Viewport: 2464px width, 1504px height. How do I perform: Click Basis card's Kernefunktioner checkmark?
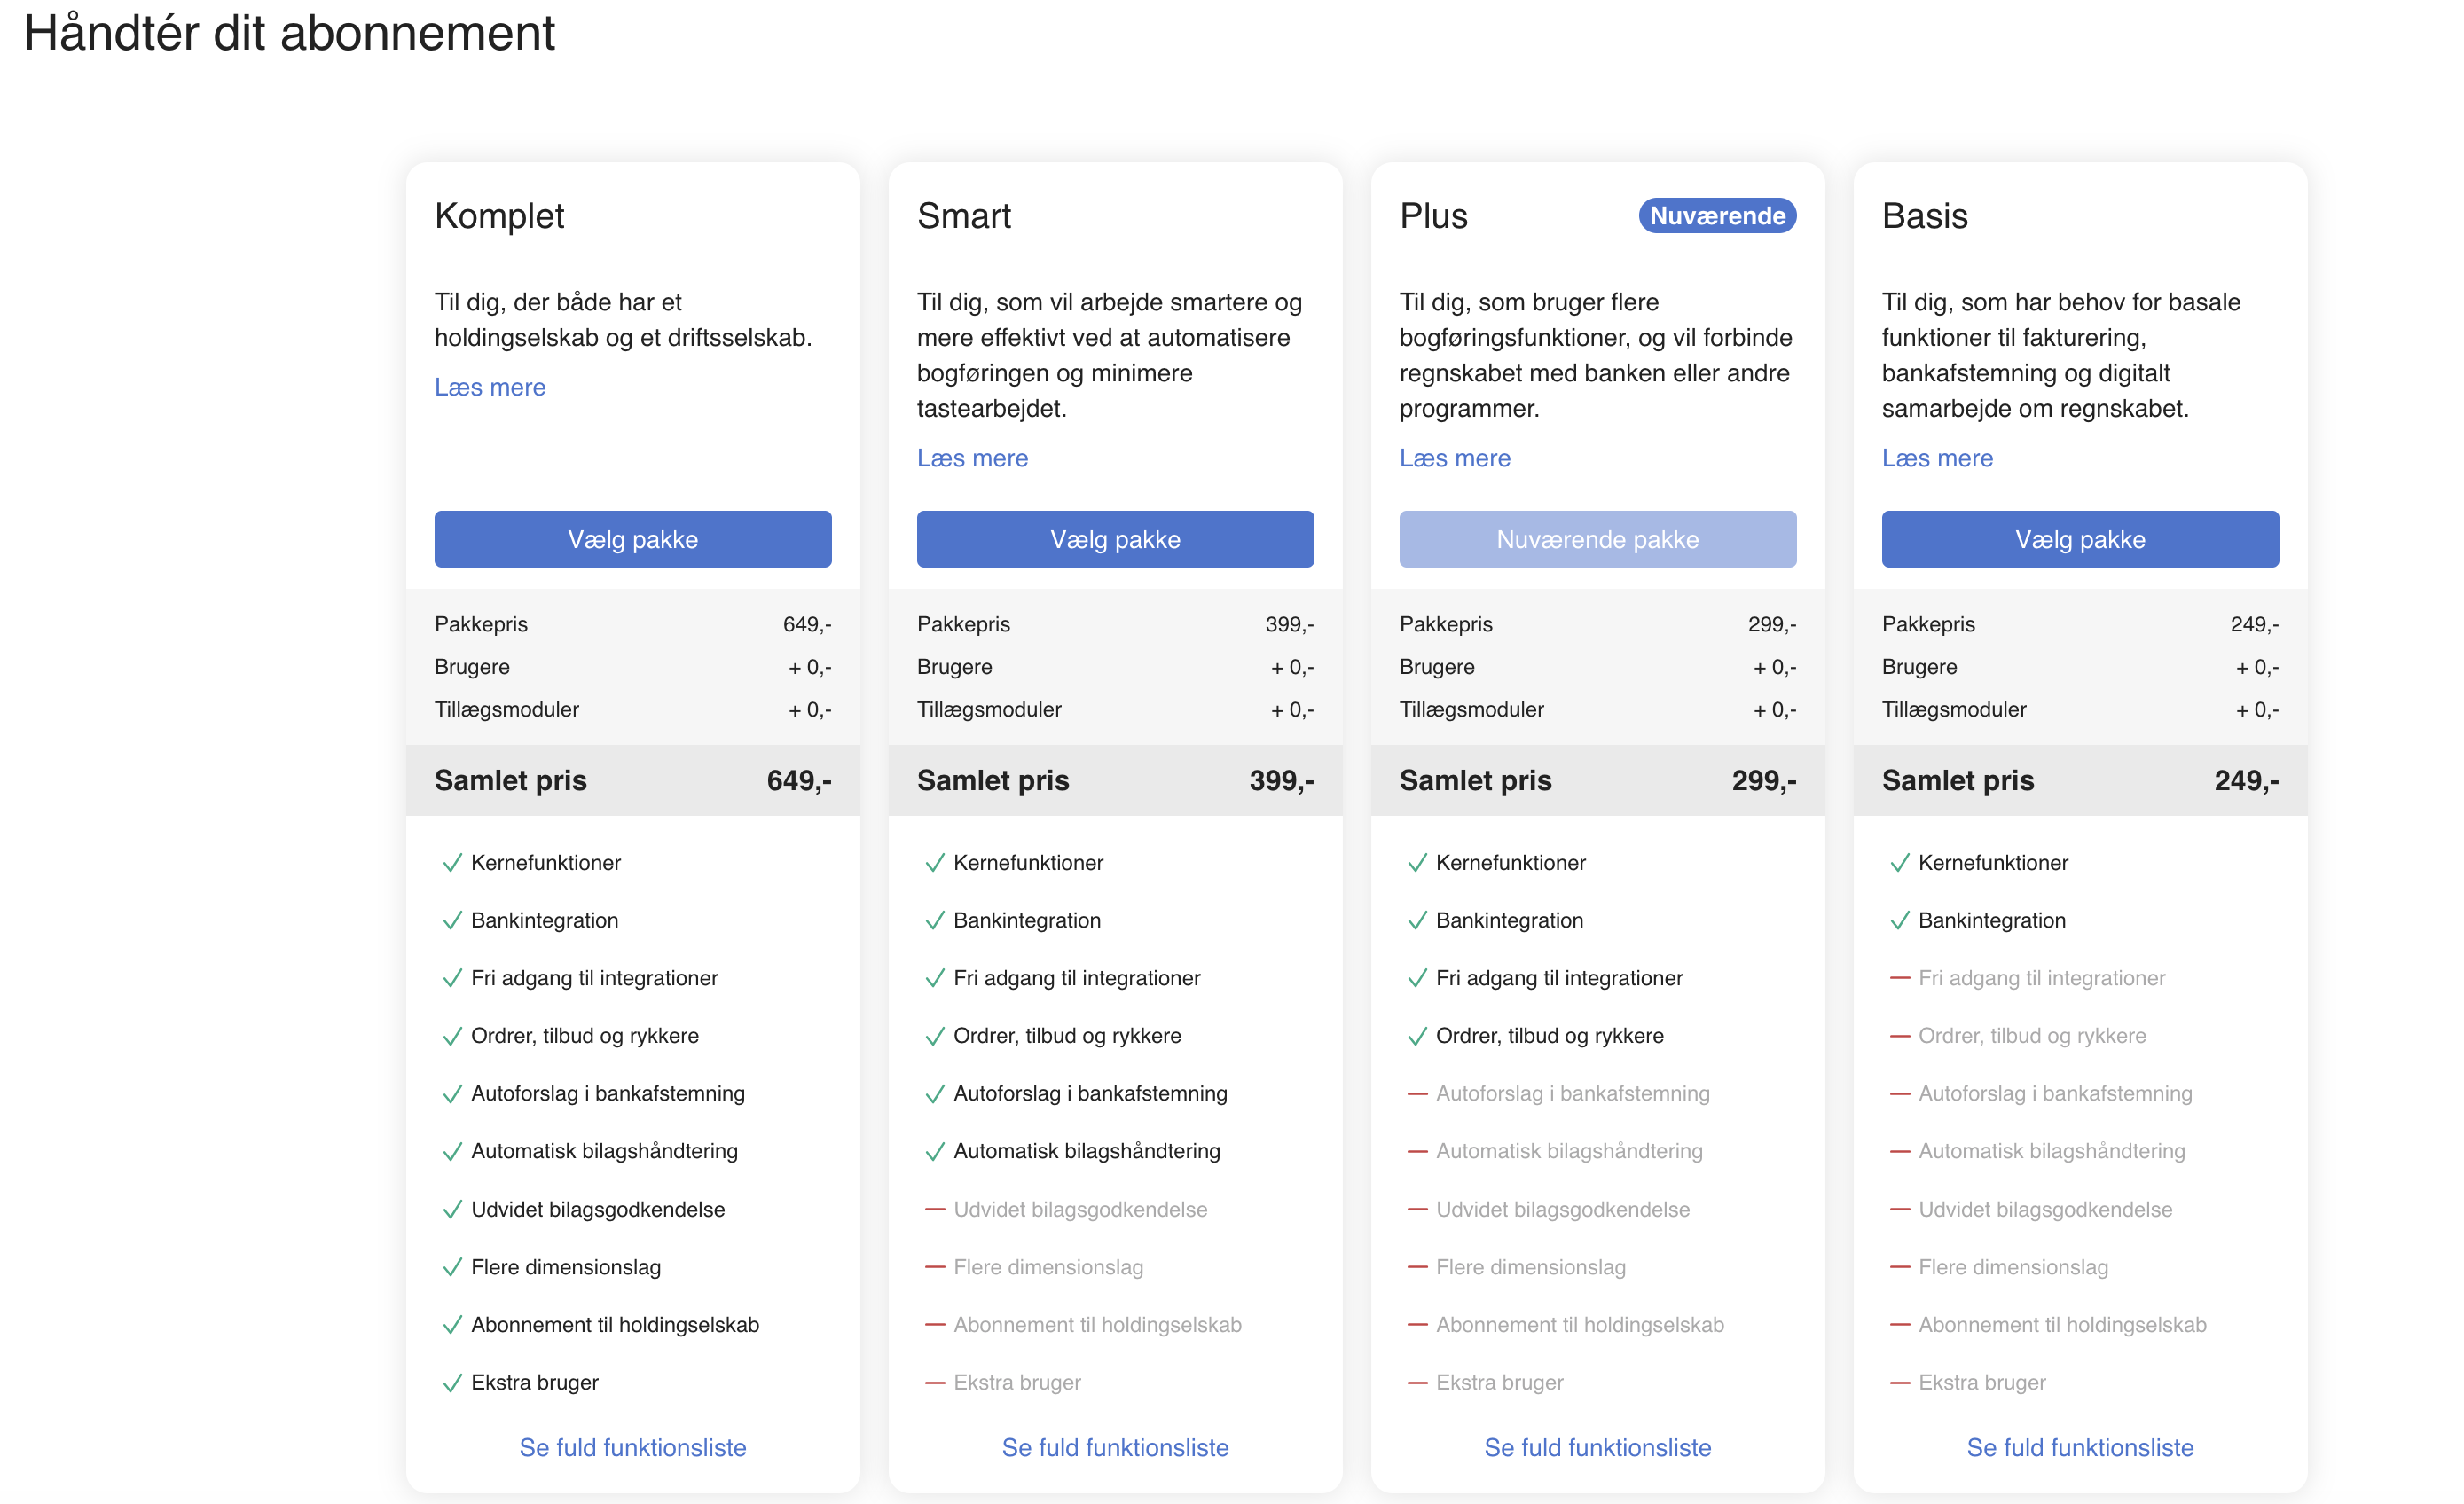click(1900, 862)
